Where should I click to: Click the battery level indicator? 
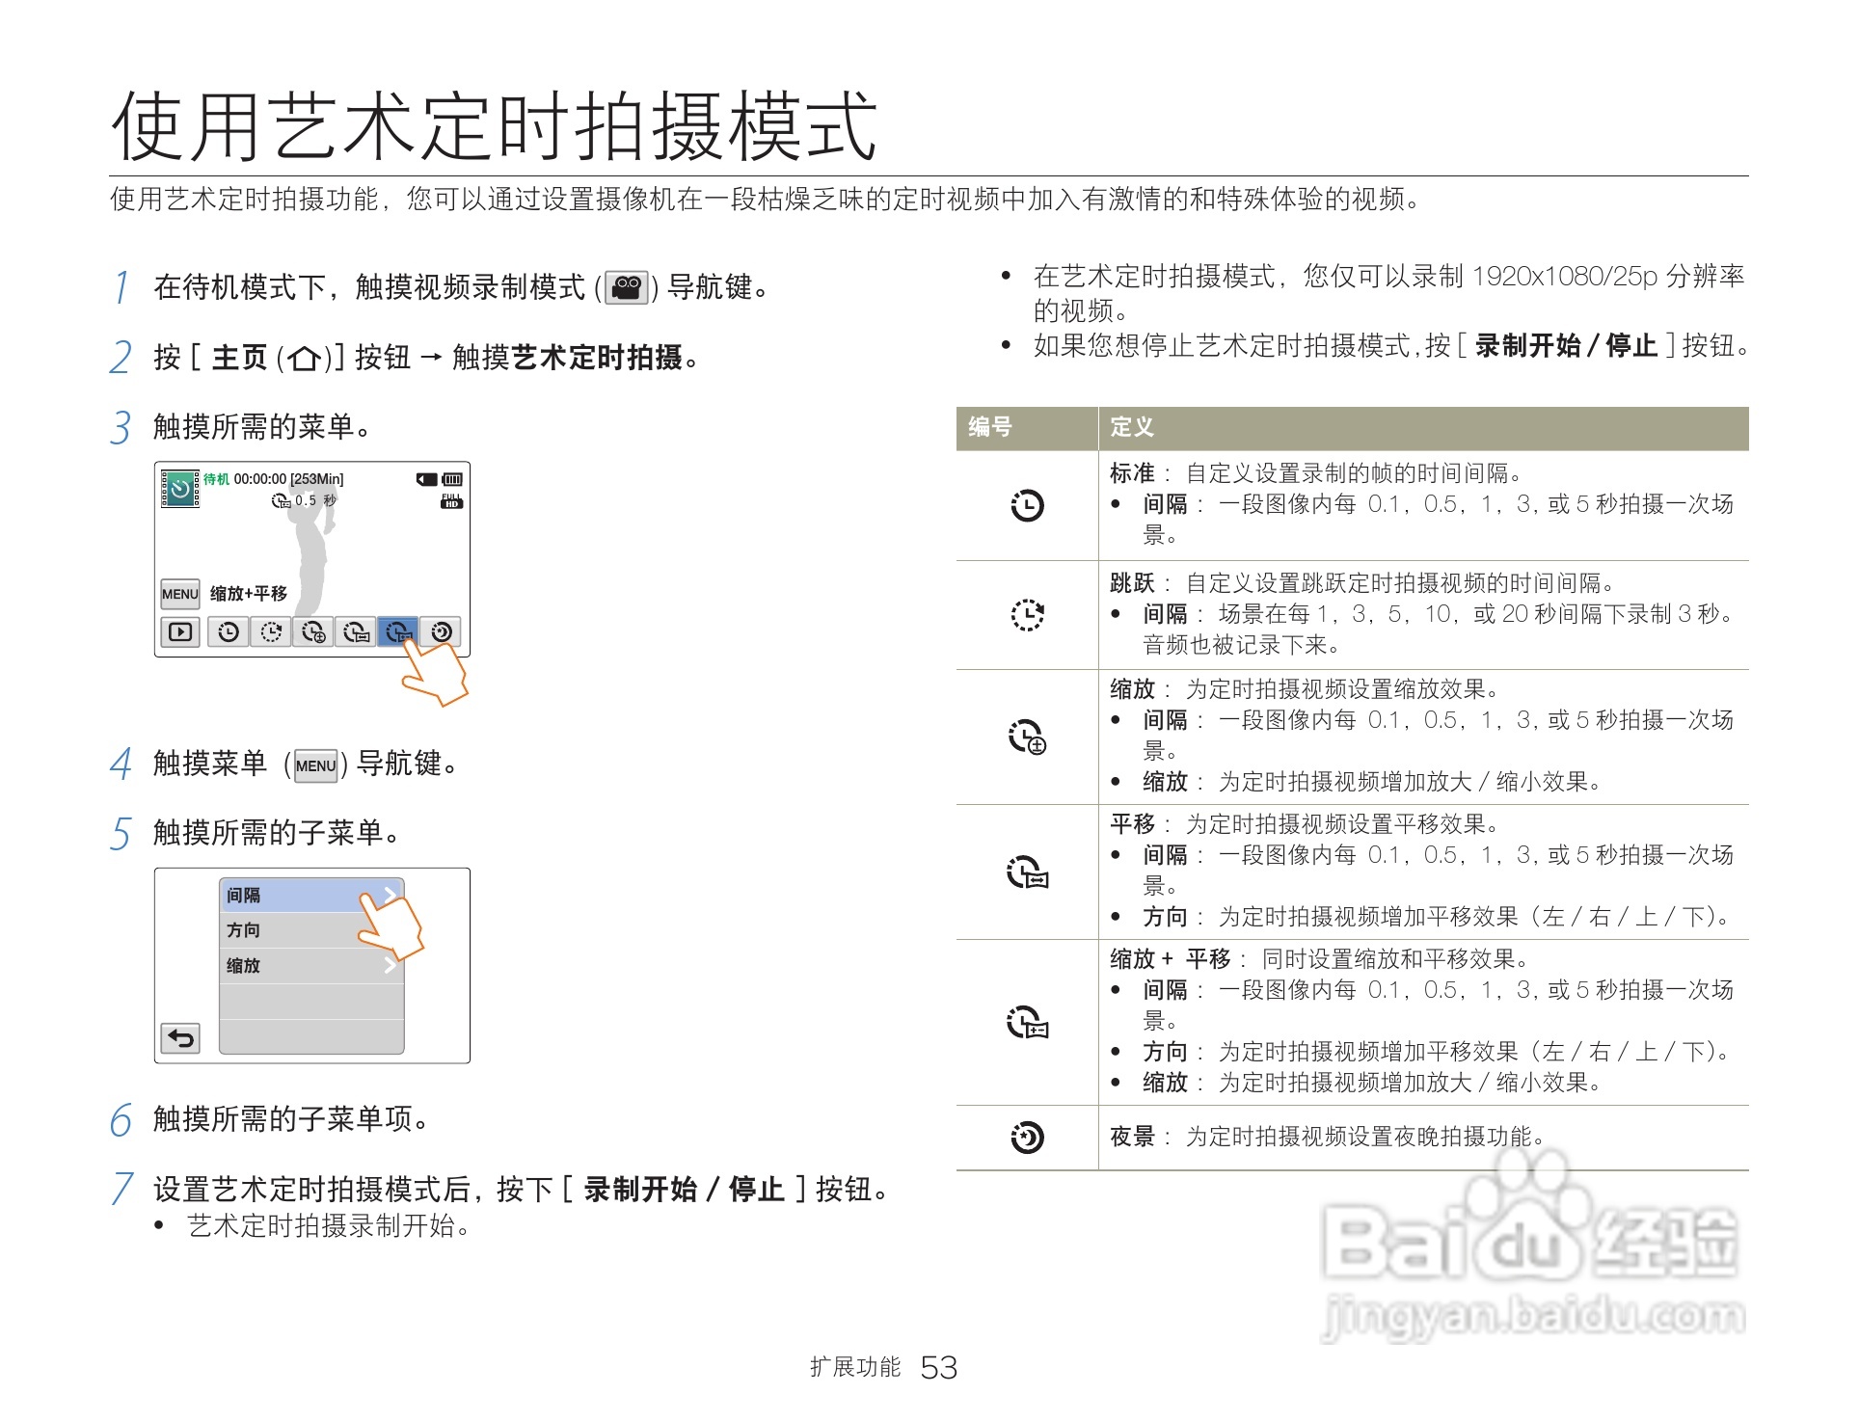pos(452,479)
